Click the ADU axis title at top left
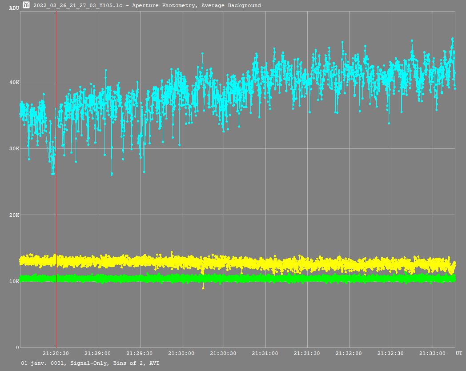The height and width of the screenshot is (371, 466). (x=14, y=8)
